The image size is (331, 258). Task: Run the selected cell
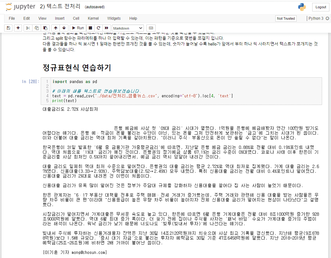click(x=78, y=28)
